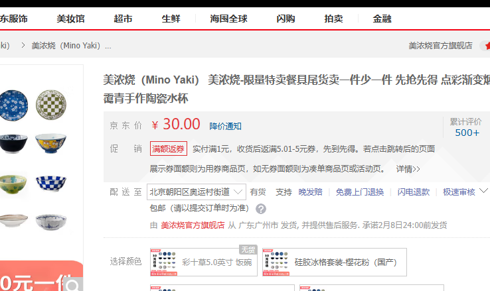Click the red star follow-store icon
490x291 pixels.
coord(486,46)
